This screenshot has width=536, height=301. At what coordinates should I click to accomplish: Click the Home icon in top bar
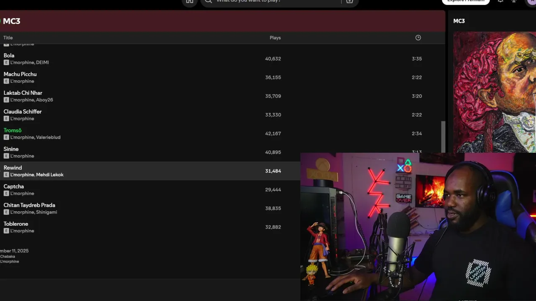[x=190, y=1]
